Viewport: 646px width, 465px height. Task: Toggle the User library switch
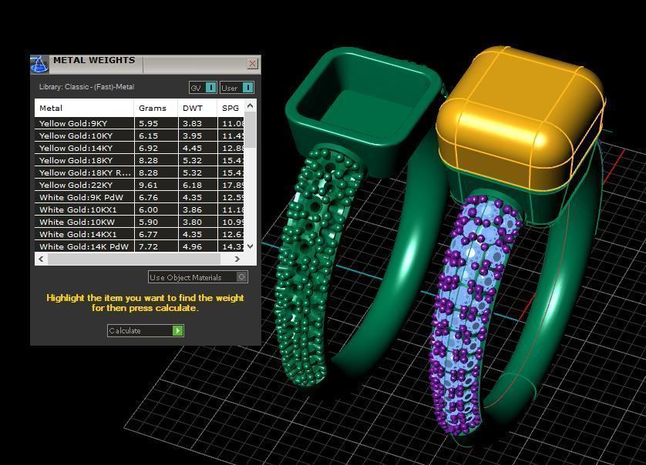pos(237,88)
